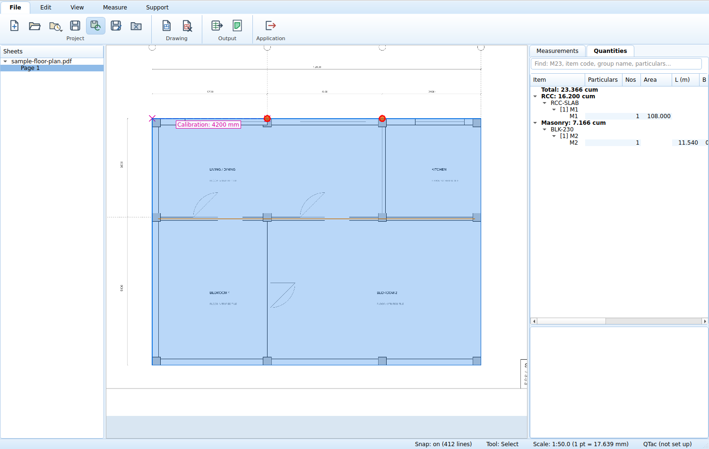Screen dimensions: 709x449
Task: Collapse the RCC: 16.200 cum group
Action: [x=535, y=96]
